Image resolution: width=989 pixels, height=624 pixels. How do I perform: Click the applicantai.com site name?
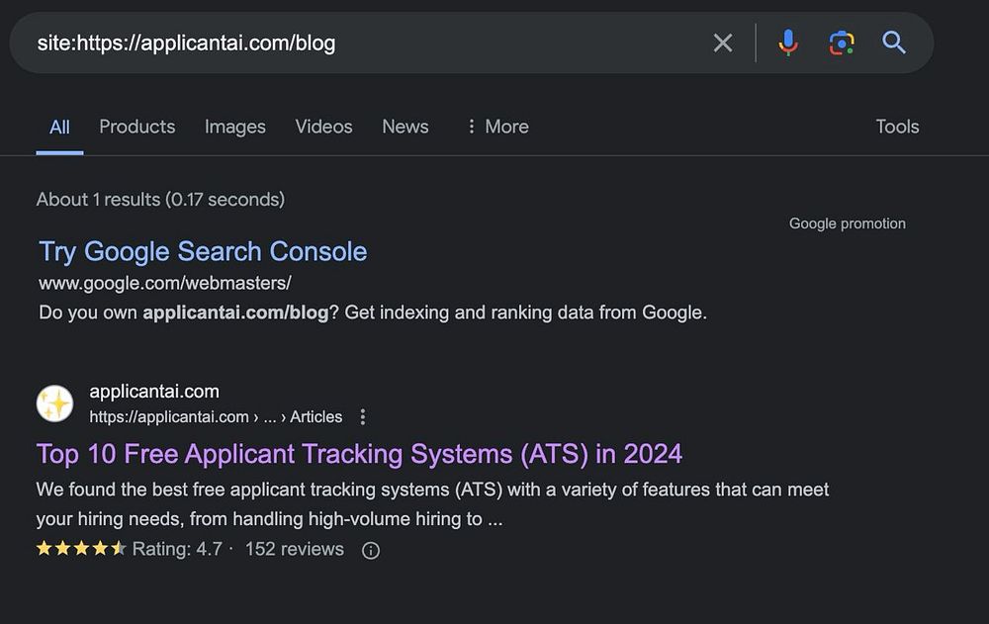[154, 392]
